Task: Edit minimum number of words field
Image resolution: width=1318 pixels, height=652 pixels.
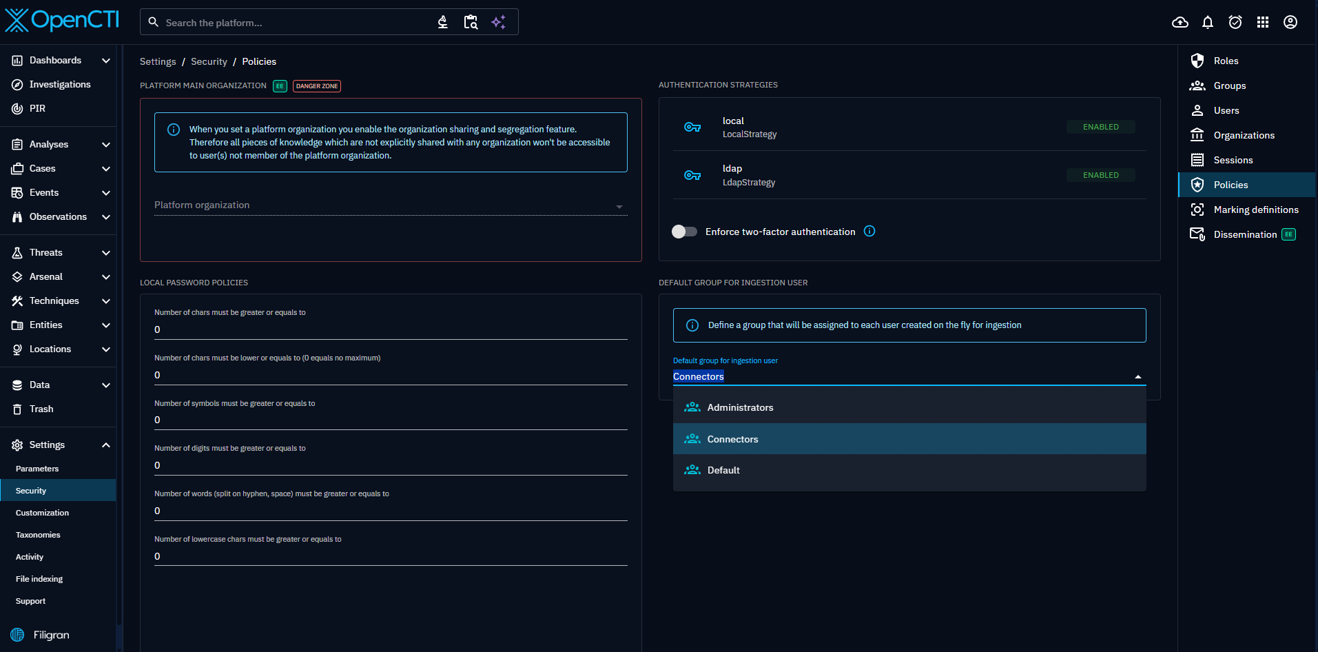Action: [391, 511]
